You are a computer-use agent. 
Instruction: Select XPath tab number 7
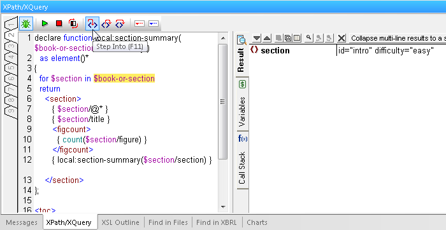click(x=11, y=90)
